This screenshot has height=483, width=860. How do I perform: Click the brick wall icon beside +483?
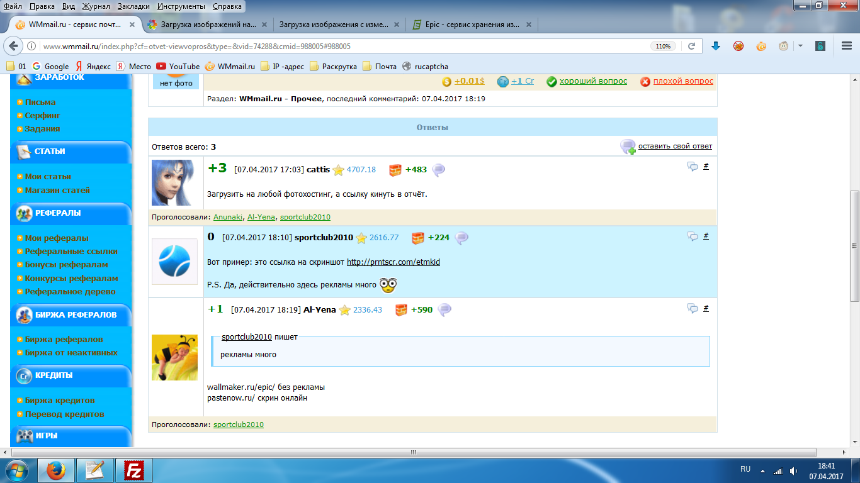click(x=395, y=170)
